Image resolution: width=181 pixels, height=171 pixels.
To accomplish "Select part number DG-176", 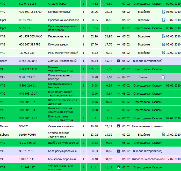I will tap(24, 126).
